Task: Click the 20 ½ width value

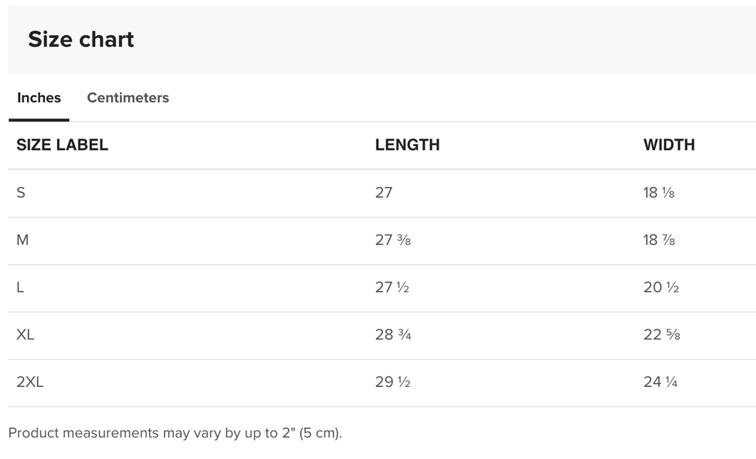Action: pos(661,287)
